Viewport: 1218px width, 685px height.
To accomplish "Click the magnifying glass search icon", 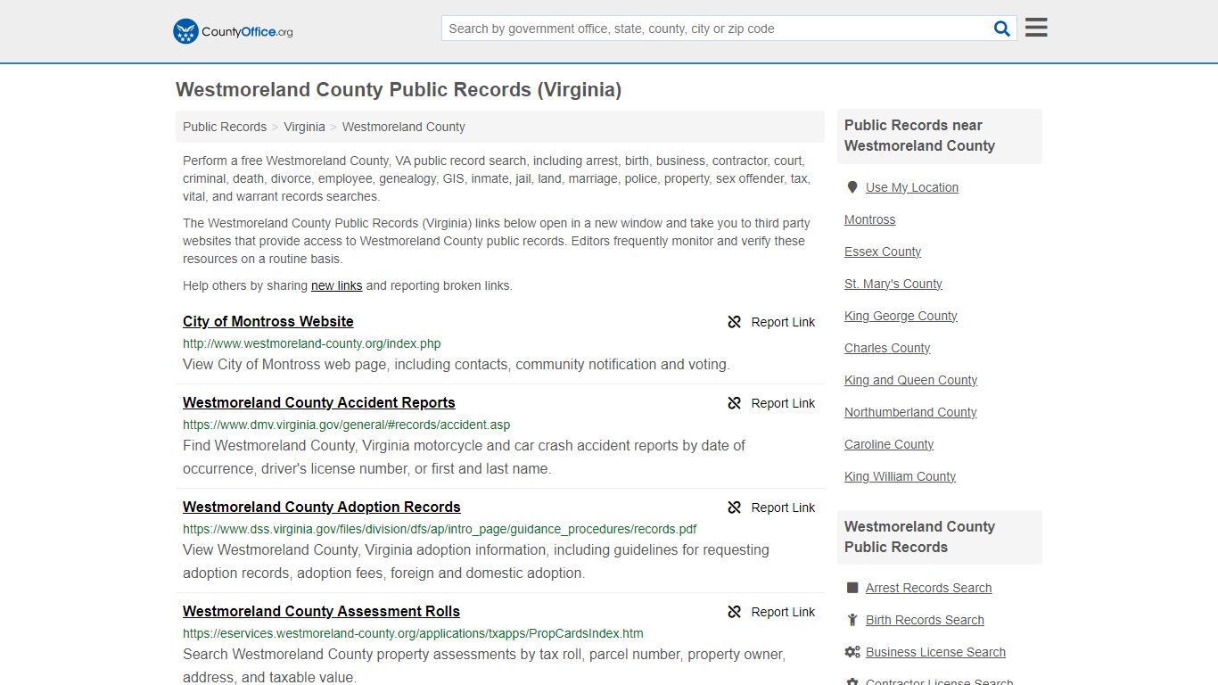I will 1002,29.
